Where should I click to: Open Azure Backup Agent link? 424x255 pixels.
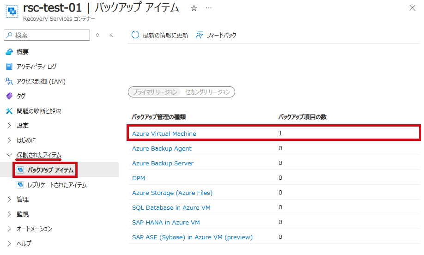coord(162,148)
